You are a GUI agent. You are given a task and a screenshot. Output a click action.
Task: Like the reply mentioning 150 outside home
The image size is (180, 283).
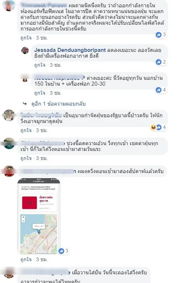[40, 93]
